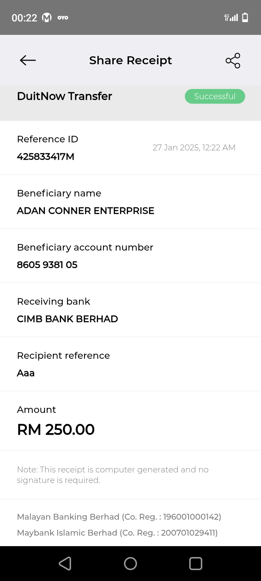Tap the amount RM 250.00
The image size is (261, 581).
[56, 430]
